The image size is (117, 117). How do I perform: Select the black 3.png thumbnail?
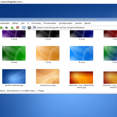coord(48,34)
